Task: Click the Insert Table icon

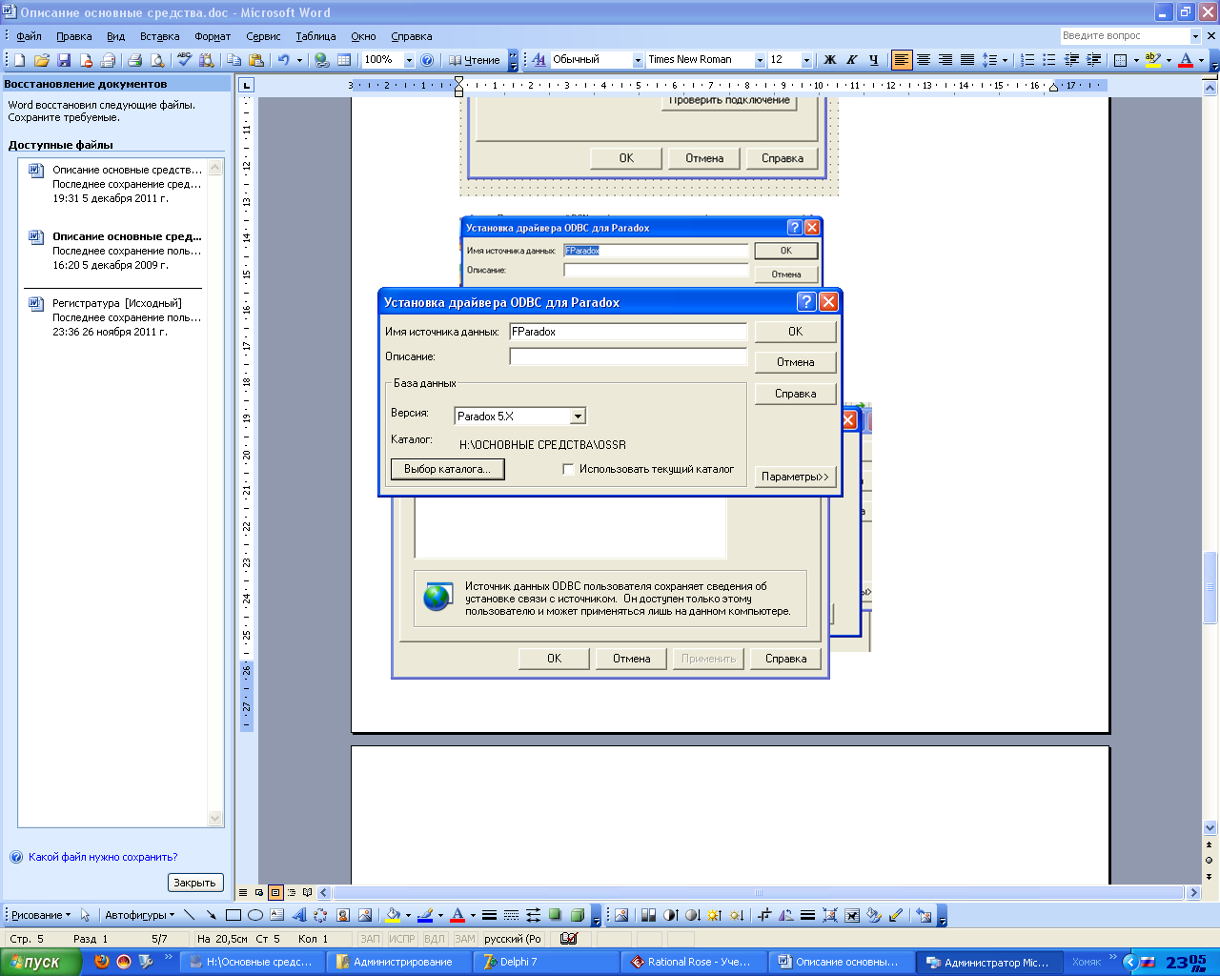Action: point(344,60)
